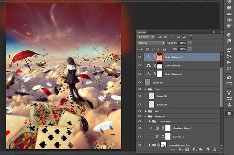This screenshot has height=155, width=234.
Task: Open the Fill slider dropdown arrow
Action: [x=190, y=49]
